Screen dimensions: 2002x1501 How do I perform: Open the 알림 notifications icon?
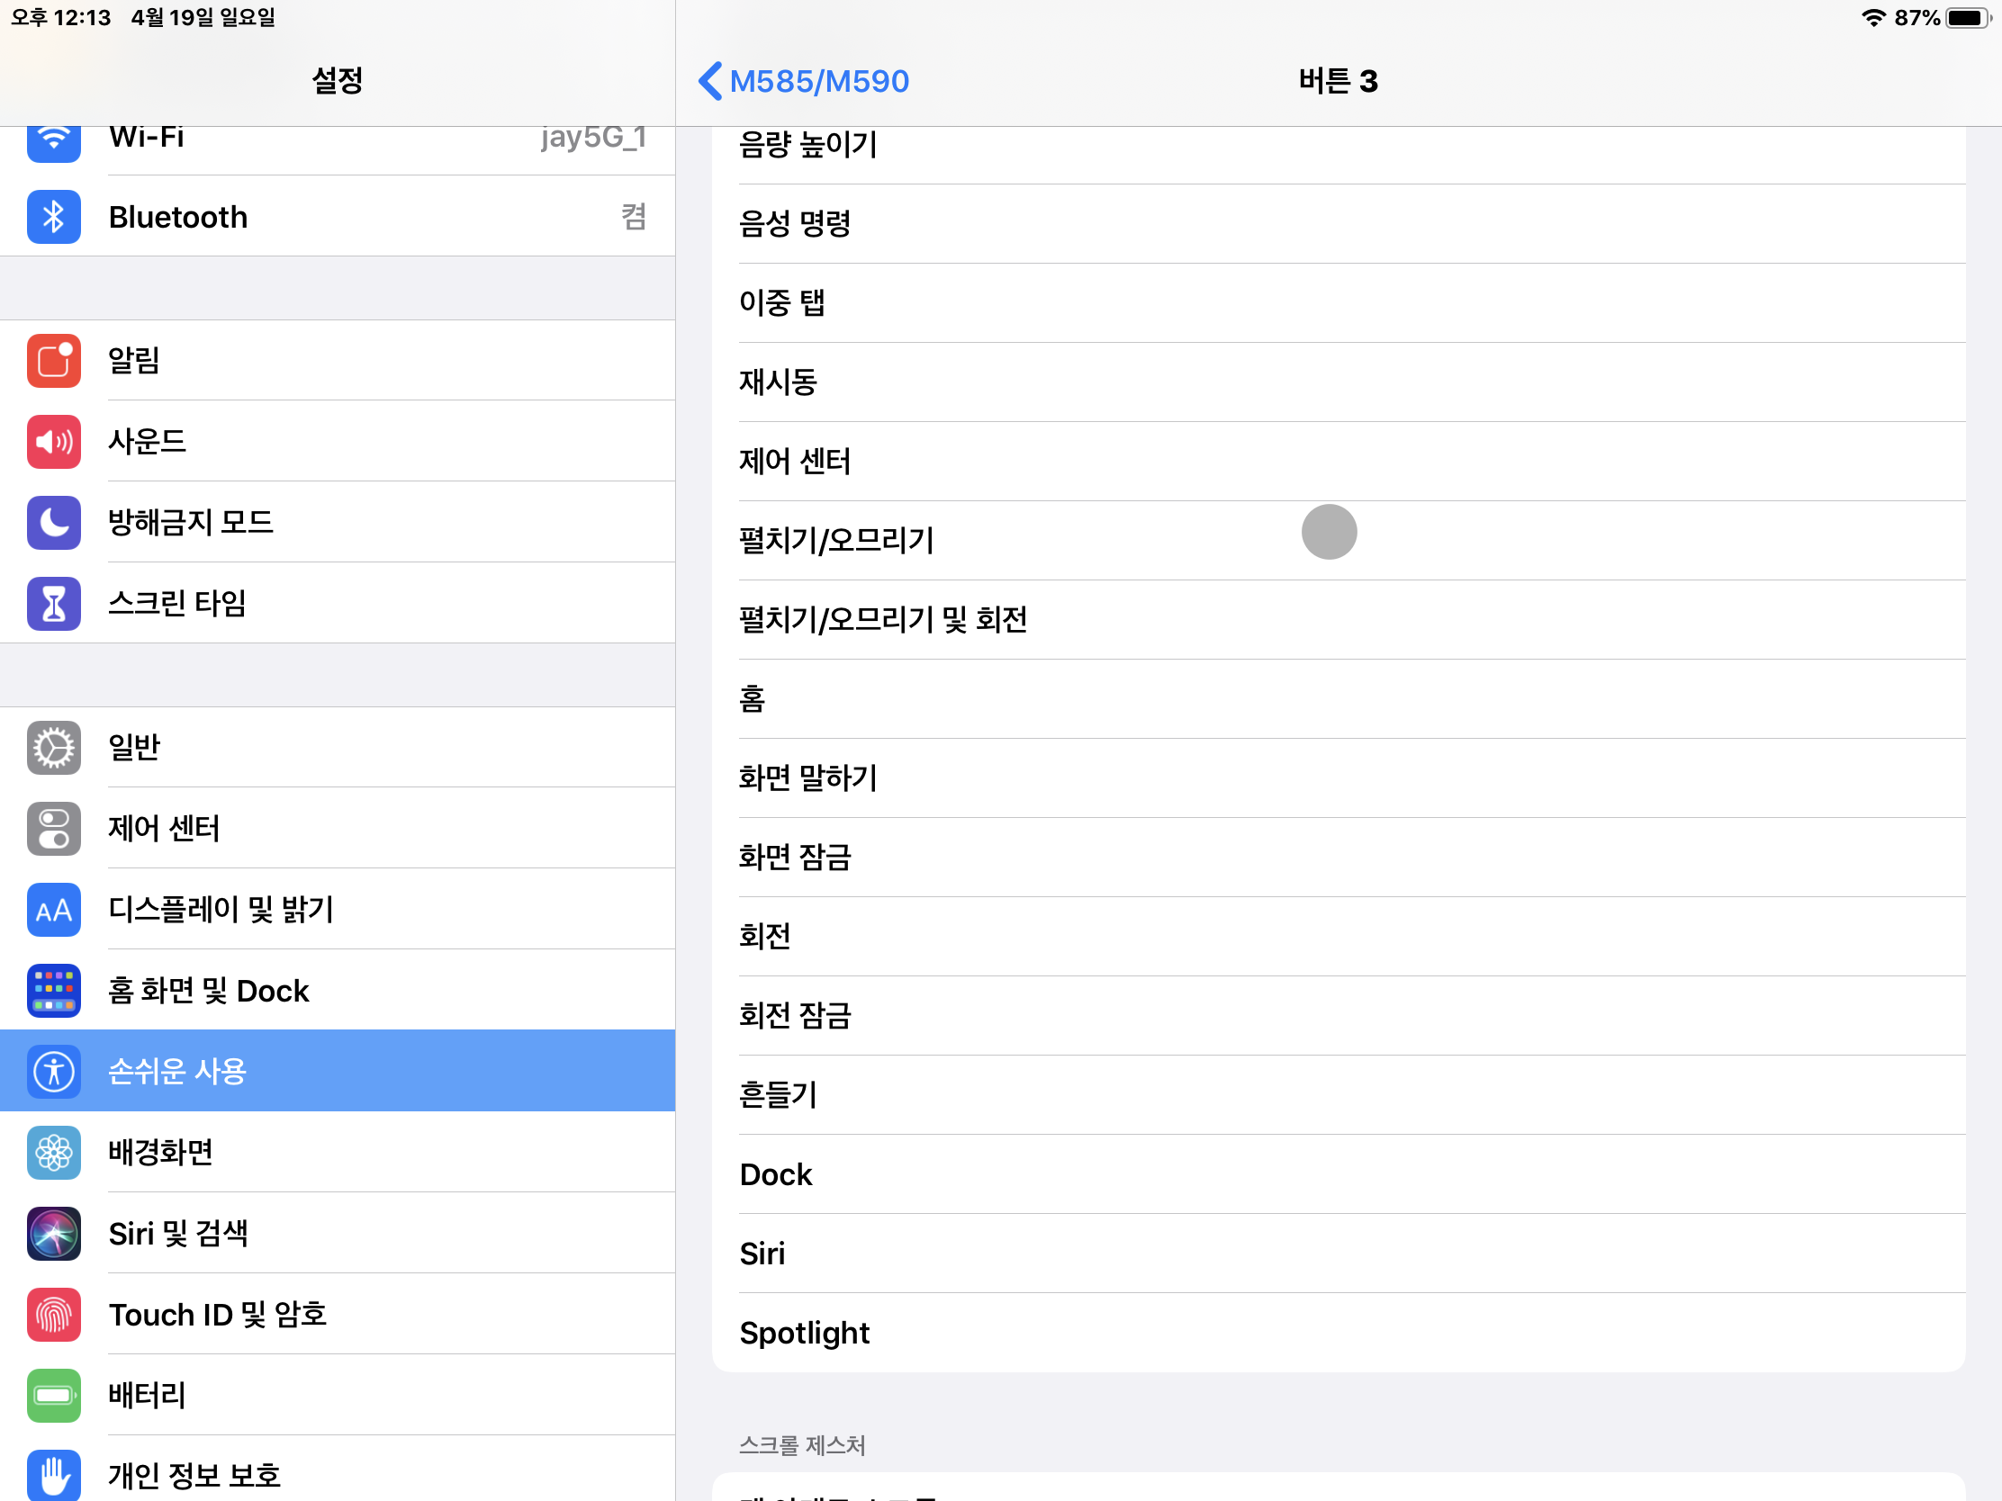[53, 360]
